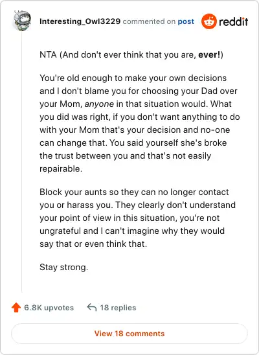Open the Interesting_Owl3229 username profile

[x=80, y=21]
